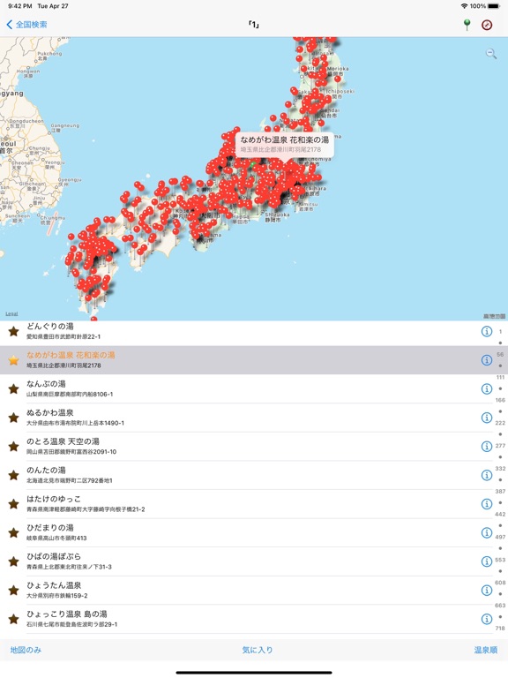
Task: Open info for なんぶの湯
Action: tap(487, 388)
